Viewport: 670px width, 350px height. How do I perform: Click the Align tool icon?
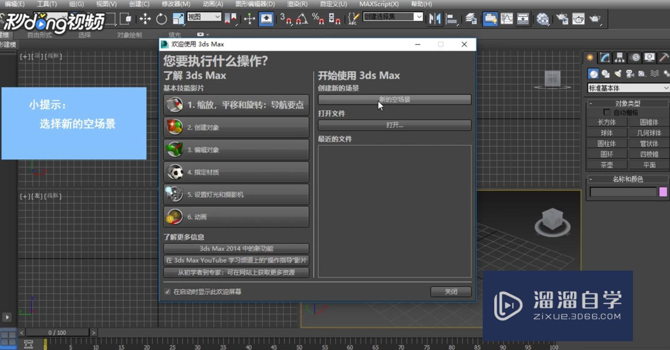452,19
